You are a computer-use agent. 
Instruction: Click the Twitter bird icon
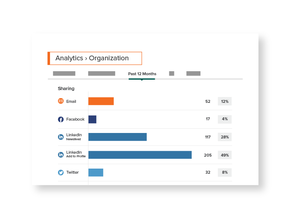pyautogui.click(x=61, y=173)
